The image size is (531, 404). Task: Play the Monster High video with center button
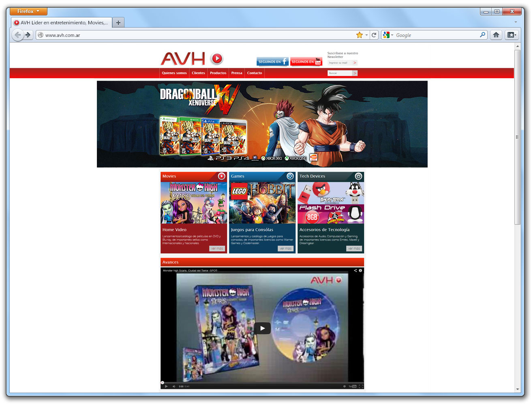262,328
